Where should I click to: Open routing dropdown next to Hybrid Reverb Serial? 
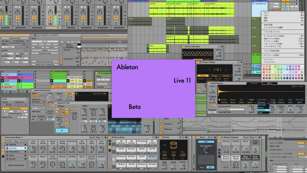coord(251,103)
